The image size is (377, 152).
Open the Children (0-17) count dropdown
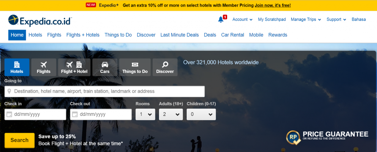[201, 114]
